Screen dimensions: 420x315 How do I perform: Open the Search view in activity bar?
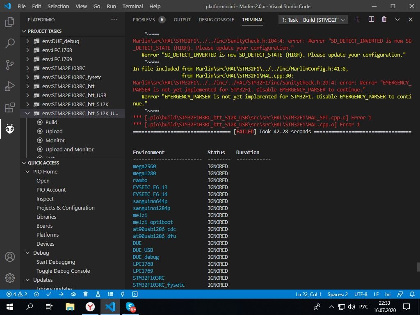pyautogui.click(x=10, y=43)
